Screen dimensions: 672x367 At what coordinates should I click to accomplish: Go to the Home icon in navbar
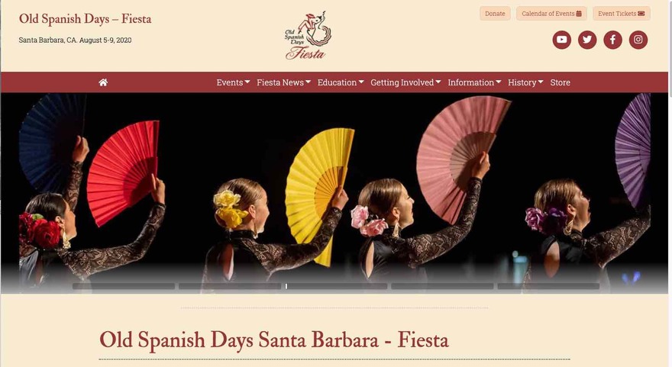point(103,82)
